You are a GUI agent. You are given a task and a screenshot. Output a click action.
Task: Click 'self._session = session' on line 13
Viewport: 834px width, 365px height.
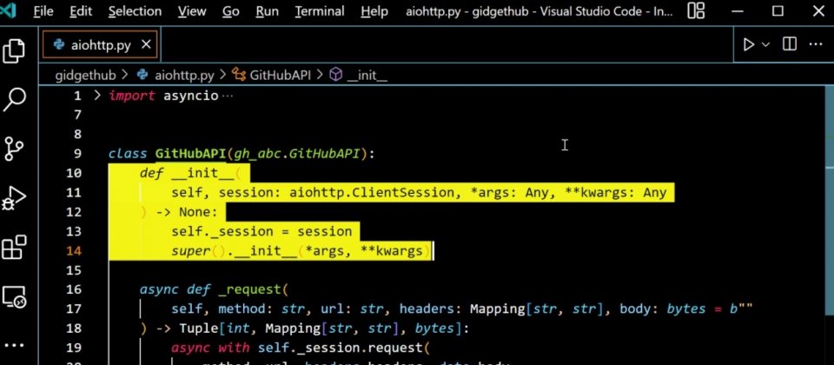tap(261, 231)
